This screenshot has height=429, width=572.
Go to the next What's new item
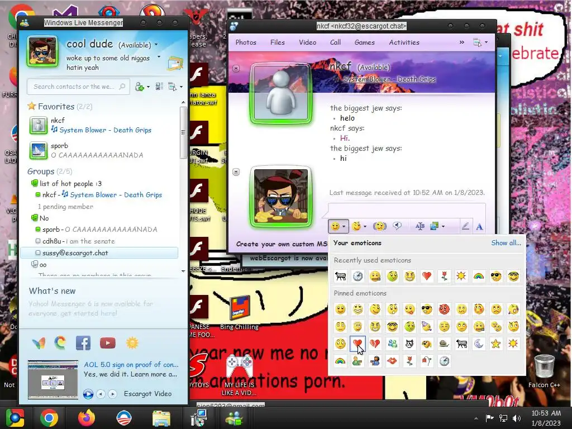point(113,394)
